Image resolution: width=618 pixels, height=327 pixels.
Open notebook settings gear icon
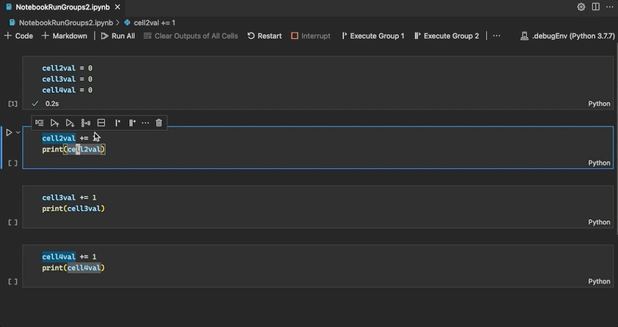click(x=581, y=7)
